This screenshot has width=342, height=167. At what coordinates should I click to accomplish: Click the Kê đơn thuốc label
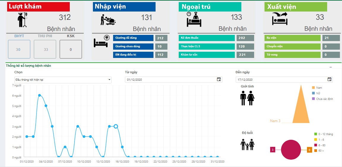pos(207,38)
